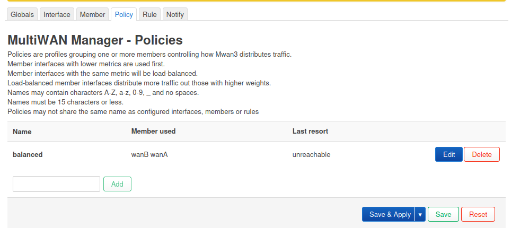The height and width of the screenshot is (228, 529).
Task: Click the Last resort column header
Action: [x=310, y=131]
